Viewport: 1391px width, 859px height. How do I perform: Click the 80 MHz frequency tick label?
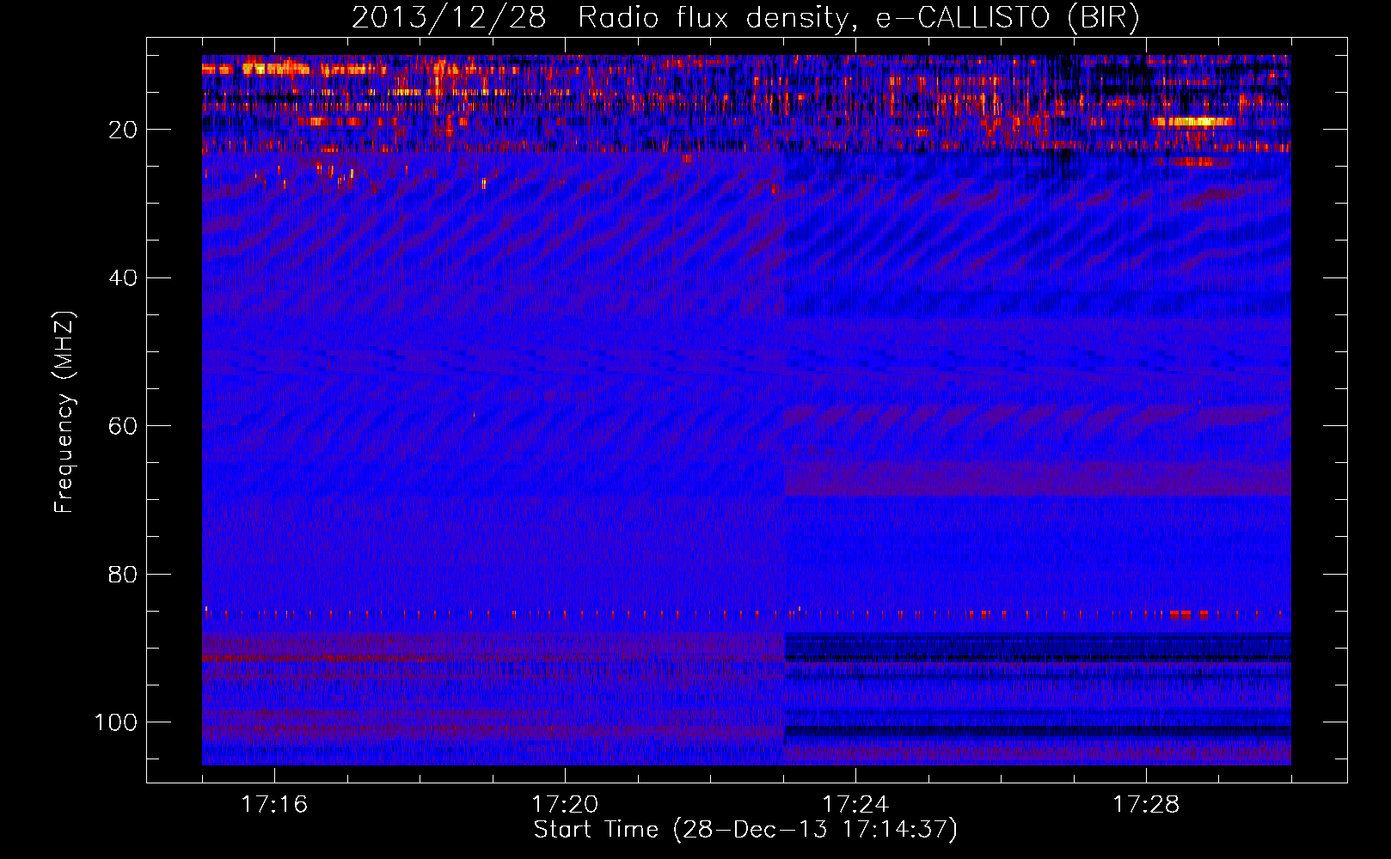click(x=123, y=575)
